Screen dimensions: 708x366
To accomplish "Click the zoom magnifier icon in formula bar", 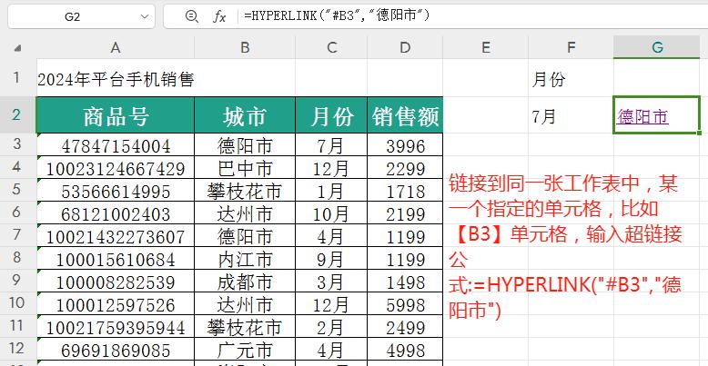I will (191, 16).
